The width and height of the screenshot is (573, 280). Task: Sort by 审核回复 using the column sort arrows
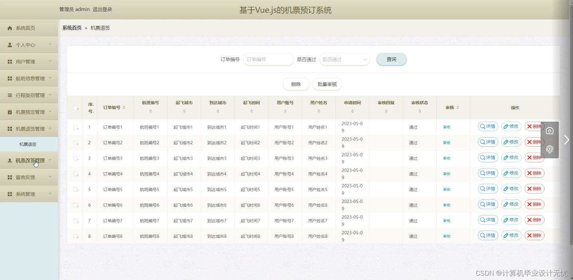pos(386,111)
